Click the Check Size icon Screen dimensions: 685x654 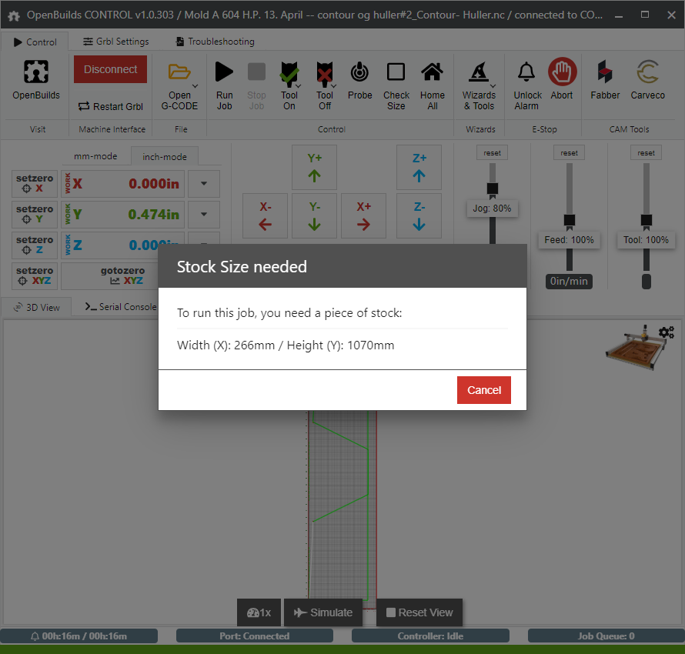[x=396, y=72]
